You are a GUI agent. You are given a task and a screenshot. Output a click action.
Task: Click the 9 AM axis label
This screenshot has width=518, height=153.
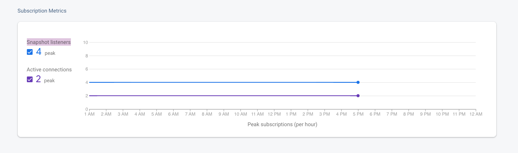[x=224, y=114]
